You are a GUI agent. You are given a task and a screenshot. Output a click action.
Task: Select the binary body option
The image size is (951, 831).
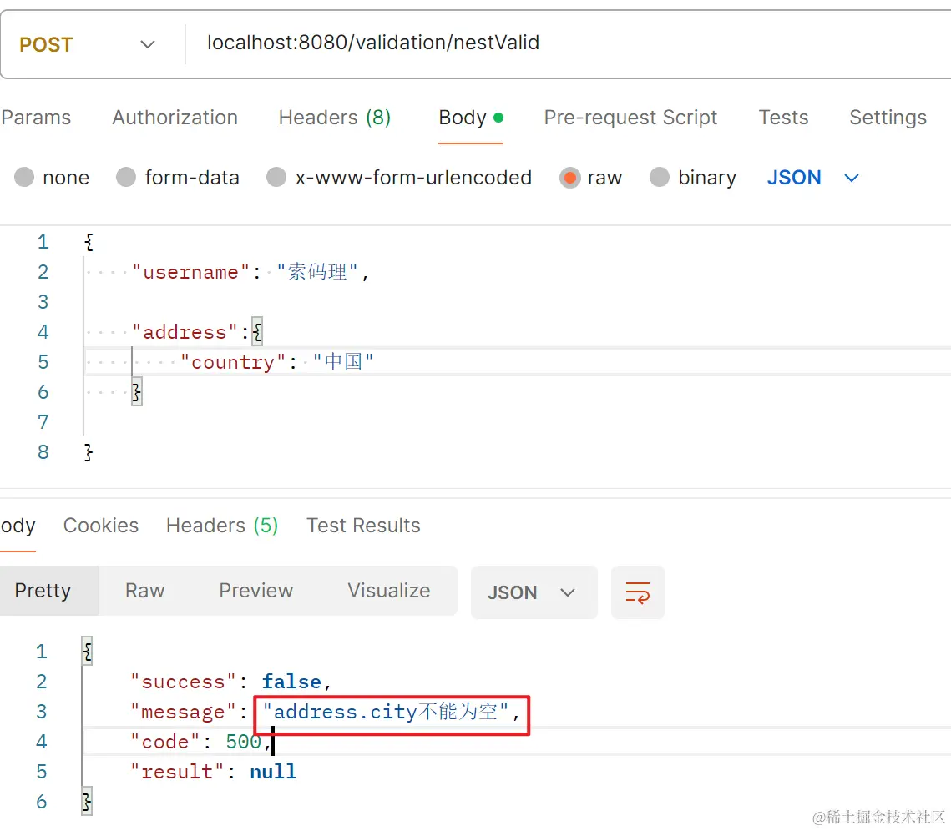point(693,178)
